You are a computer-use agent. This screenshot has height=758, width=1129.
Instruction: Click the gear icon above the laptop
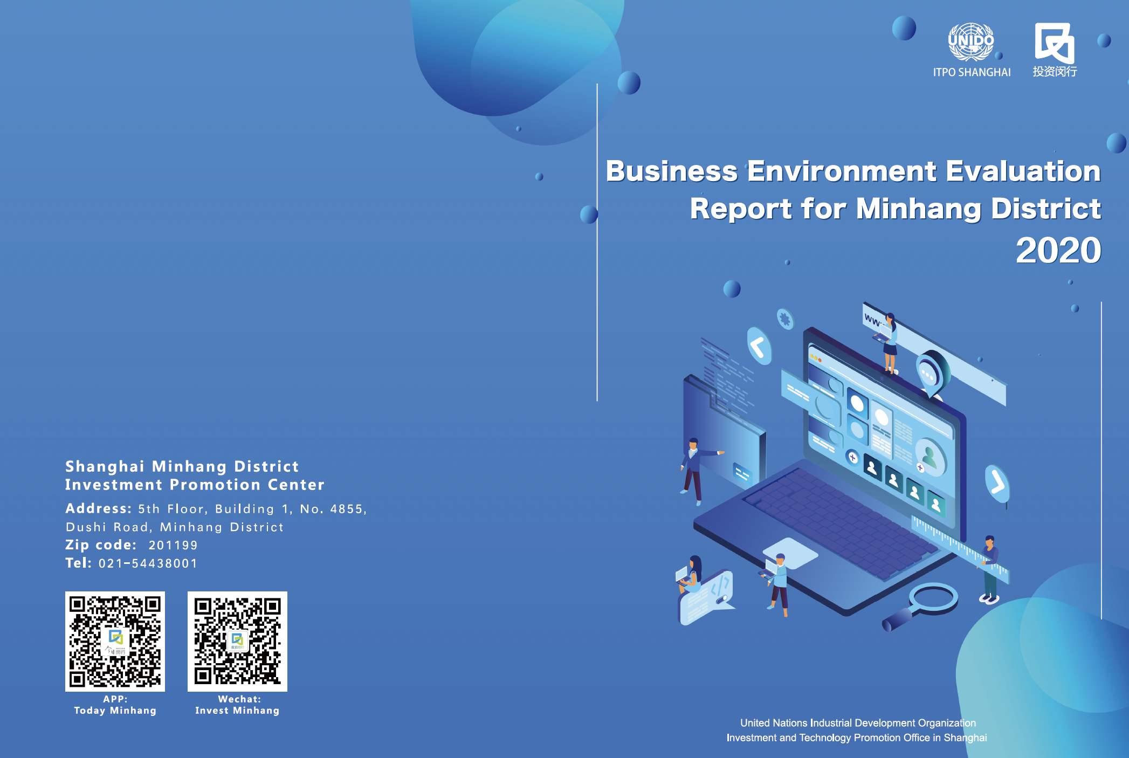(786, 319)
